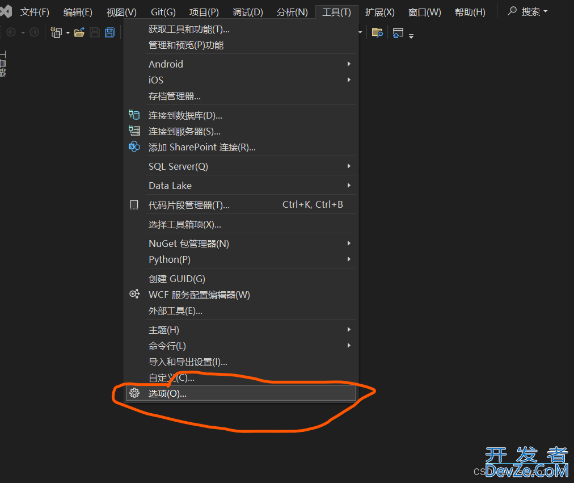Select 连接到数据库(D)... menu item
The width and height of the screenshot is (574, 483).
240,115
